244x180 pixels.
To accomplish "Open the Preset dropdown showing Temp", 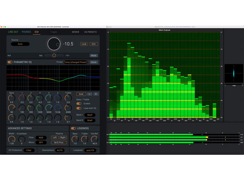I will (x=76, y=62).
